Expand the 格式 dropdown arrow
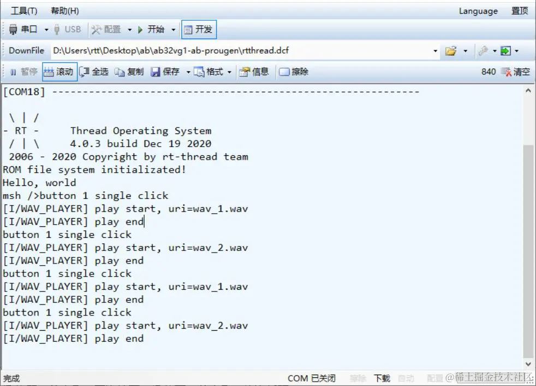Image resolution: width=536 pixels, height=386 pixels. tap(229, 72)
